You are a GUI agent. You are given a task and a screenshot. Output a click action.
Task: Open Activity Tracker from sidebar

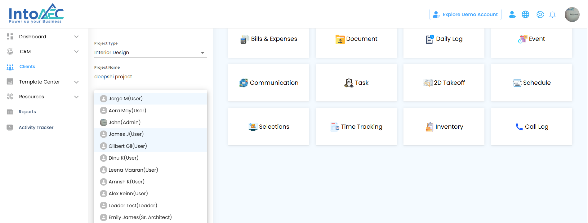[36, 127]
